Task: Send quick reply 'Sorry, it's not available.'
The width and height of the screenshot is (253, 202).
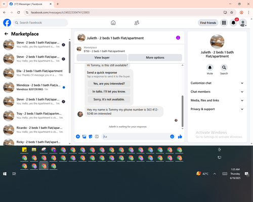Action: 109,99
